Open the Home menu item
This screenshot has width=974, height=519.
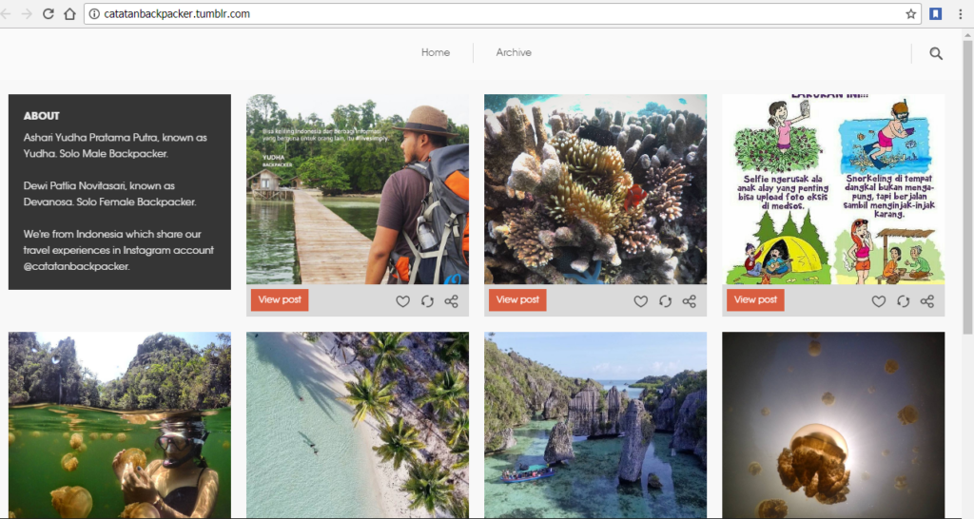(x=436, y=53)
